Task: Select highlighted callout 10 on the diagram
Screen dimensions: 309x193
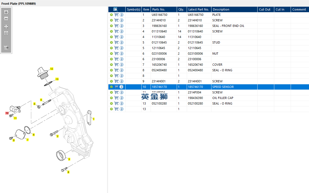Action: (7, 113)
